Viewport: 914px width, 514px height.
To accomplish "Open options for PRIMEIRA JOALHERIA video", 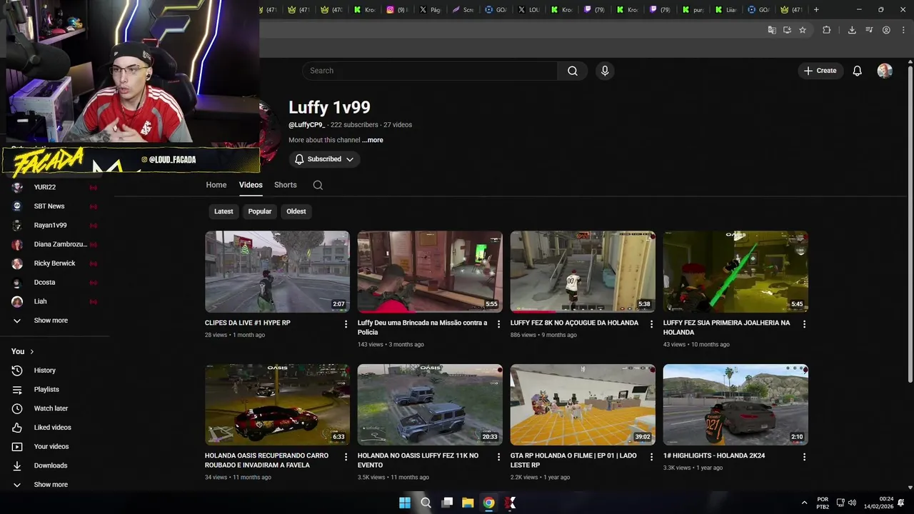I will [x=804, y=324].
